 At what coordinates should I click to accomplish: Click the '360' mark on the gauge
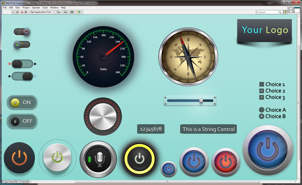[x=117, y=72]
